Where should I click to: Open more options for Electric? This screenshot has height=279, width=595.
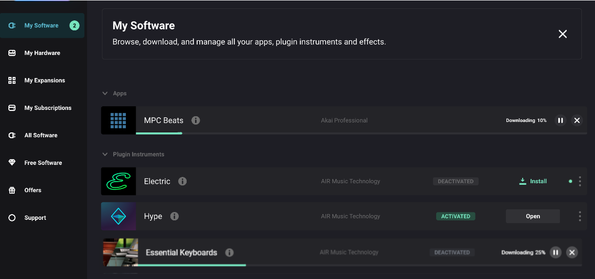(x=580, y=181)
